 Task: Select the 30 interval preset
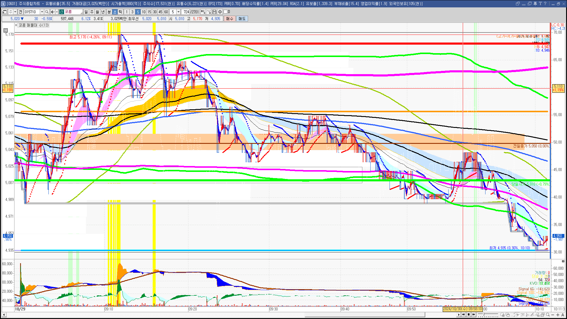pyautogui.click(x=155, y=12)
